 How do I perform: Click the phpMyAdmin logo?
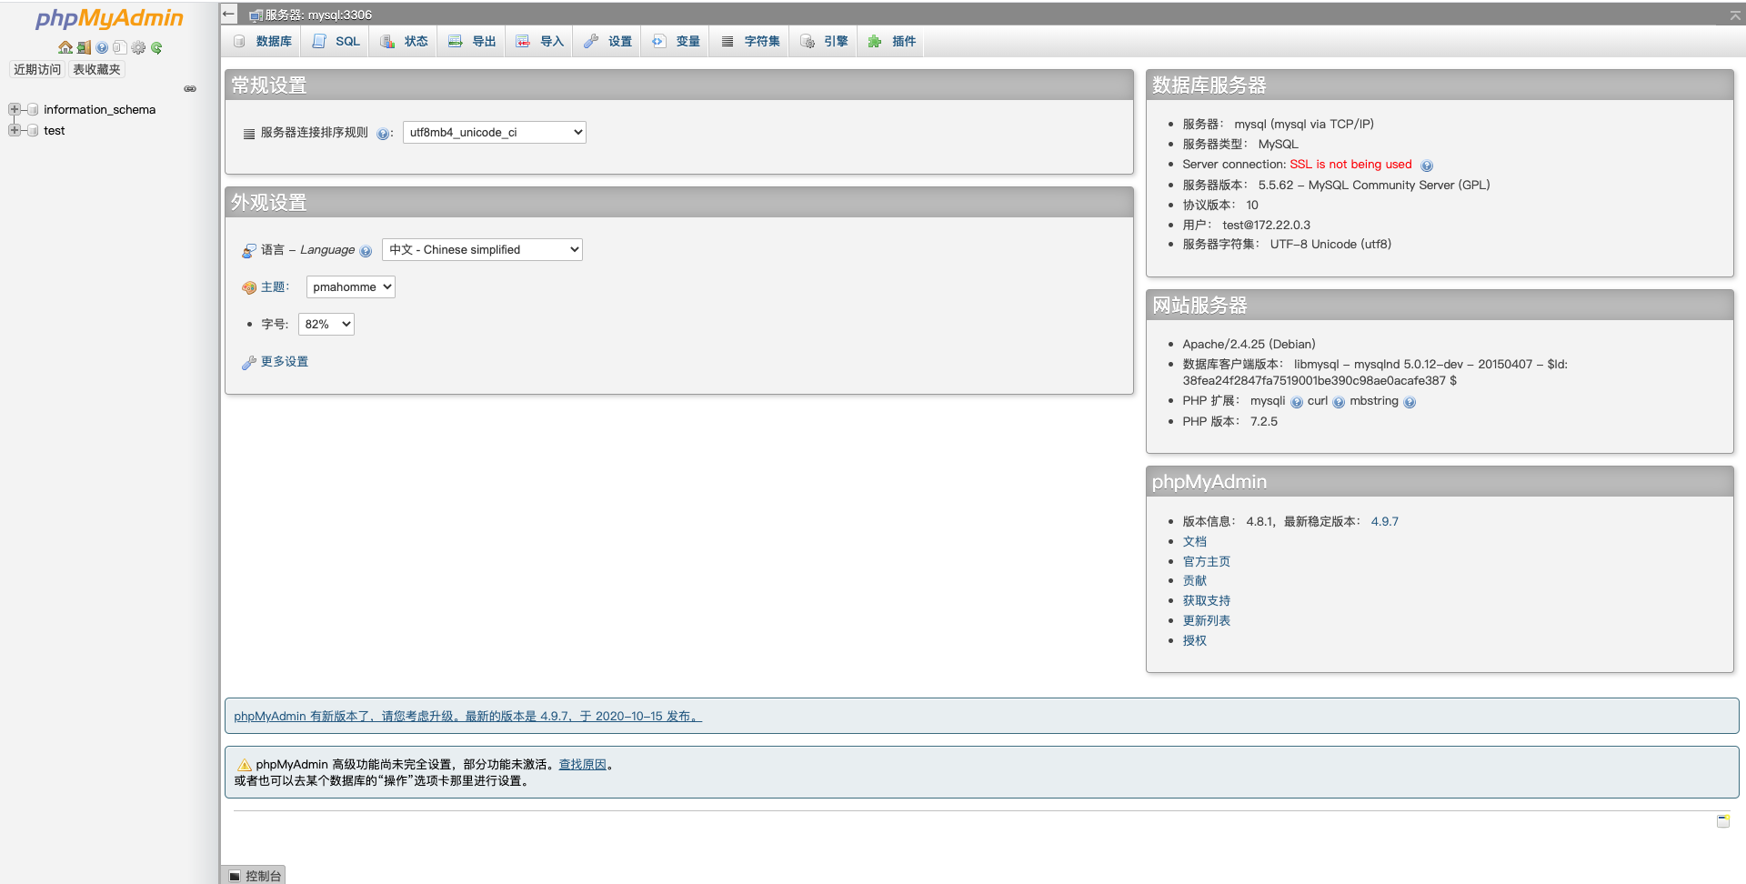tap(107, 17)
